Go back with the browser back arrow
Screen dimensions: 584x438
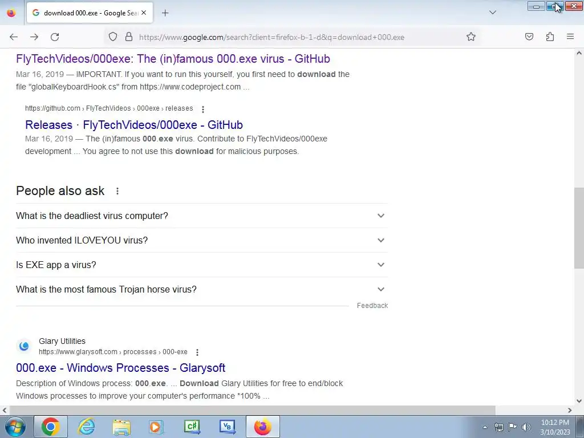point(14,37)
